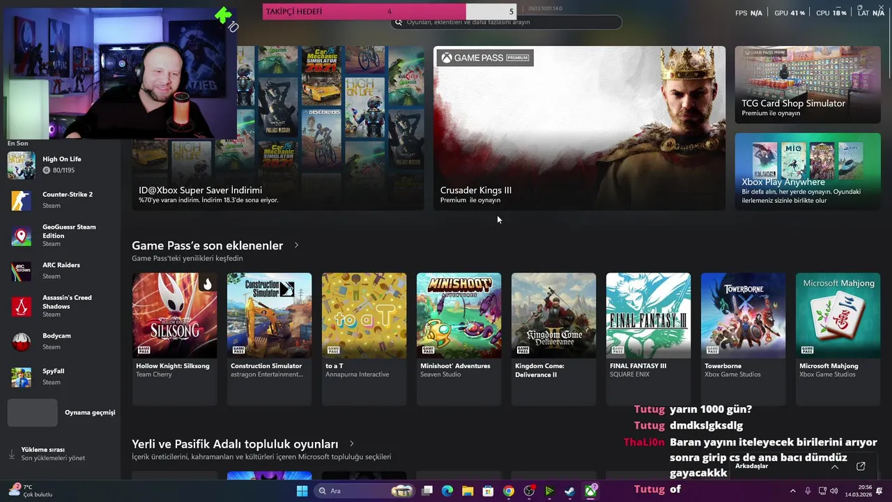
Task: Open the Microsoft Mahjong game tile
Action: pos(838,339)
